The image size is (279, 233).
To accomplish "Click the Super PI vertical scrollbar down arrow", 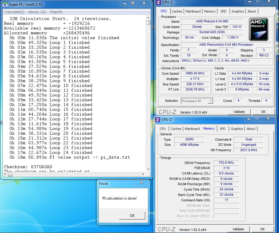I will click(x=148, y=169).
